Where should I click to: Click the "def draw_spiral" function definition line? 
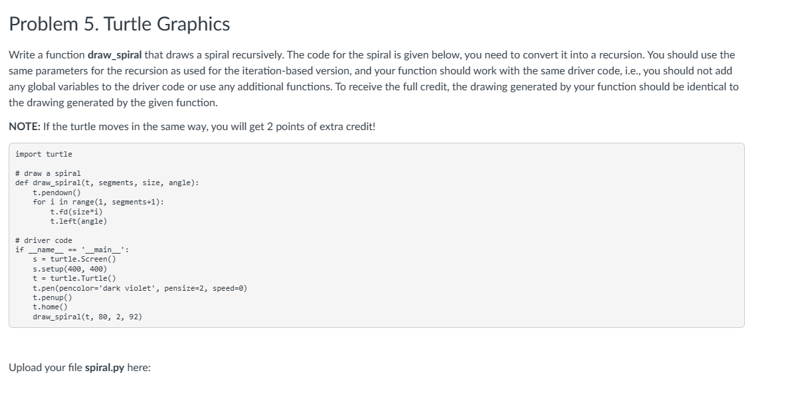click(106, 183)
